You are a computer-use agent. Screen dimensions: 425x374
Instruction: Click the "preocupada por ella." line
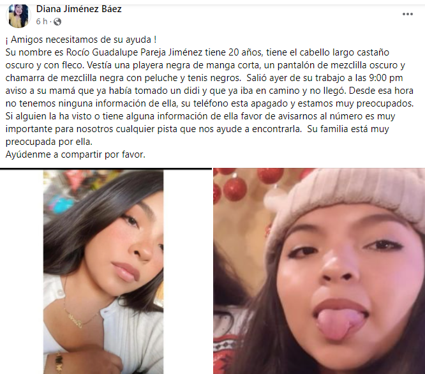click(x=48, y=142)
